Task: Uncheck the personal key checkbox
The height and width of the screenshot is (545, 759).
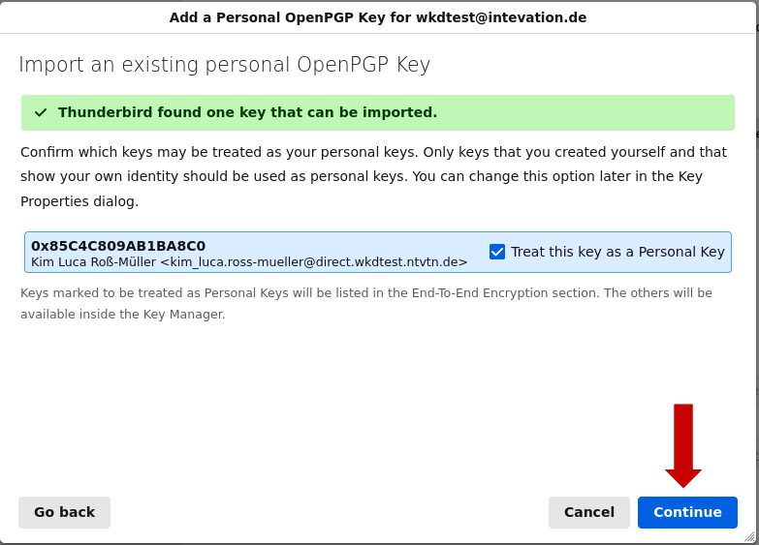Action: point(497,252)
